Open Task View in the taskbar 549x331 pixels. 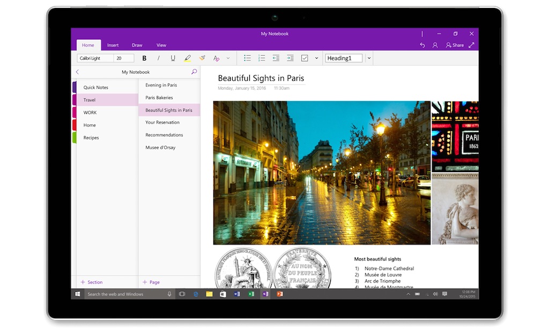(x=182, y=294)
